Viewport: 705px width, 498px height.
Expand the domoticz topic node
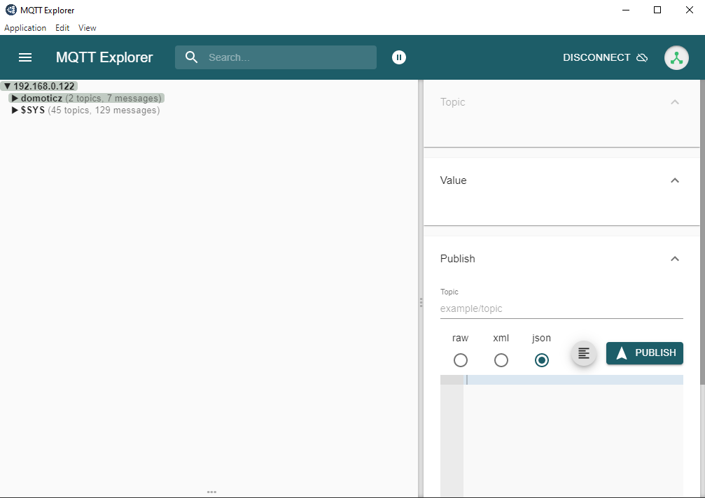tap(15, 98)
